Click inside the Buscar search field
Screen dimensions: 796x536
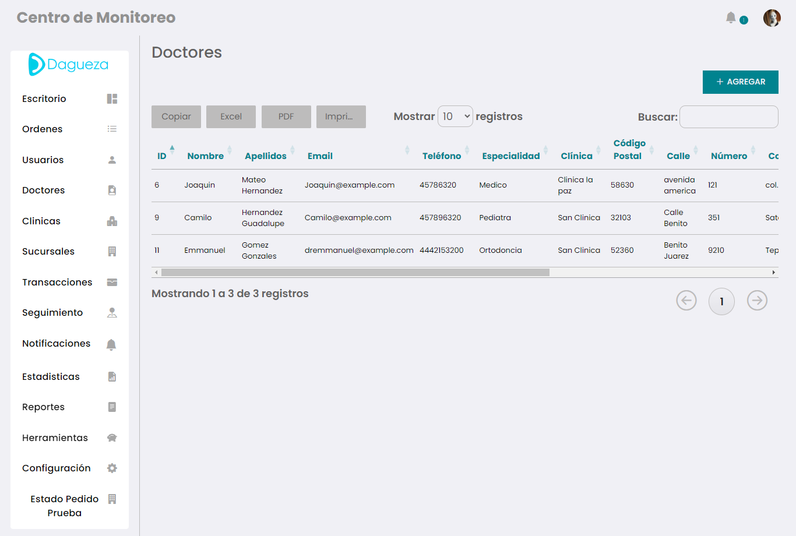728,117
